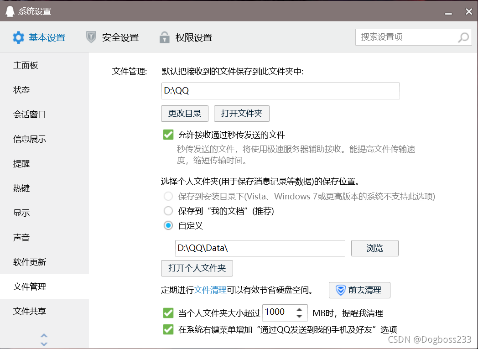Click the 打开个人文件夹 button
478x349 pixels.
[x=197, y=268]
